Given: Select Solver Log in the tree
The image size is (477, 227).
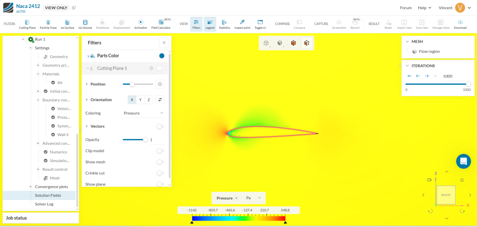Looking at the screenshot, I should coord(44,204).
